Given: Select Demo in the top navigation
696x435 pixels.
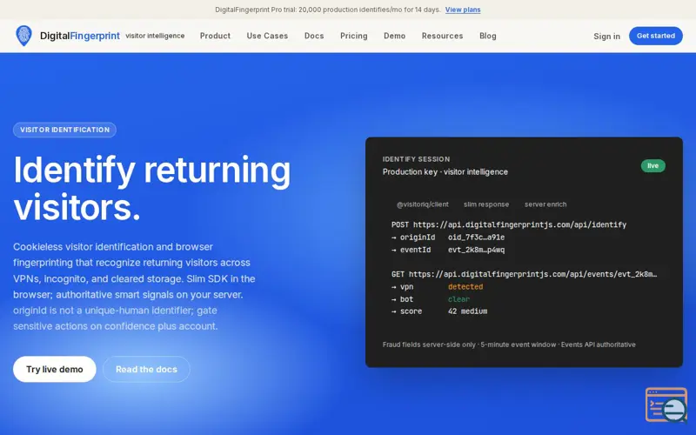Looking at the screenshot, I should (395, 36).
